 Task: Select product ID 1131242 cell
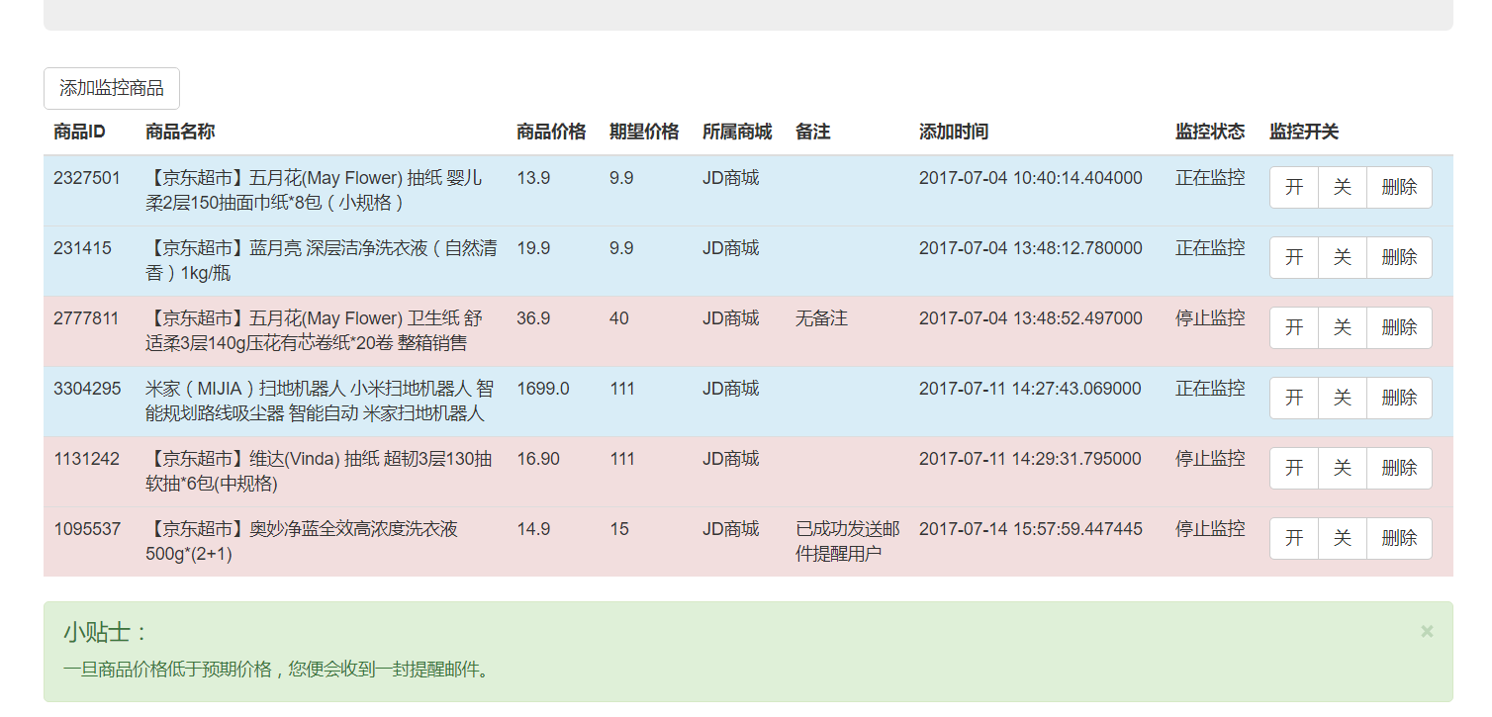click(x=87, y=459)
